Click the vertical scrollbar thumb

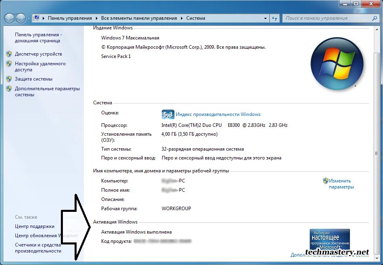(x=376, y=154)
